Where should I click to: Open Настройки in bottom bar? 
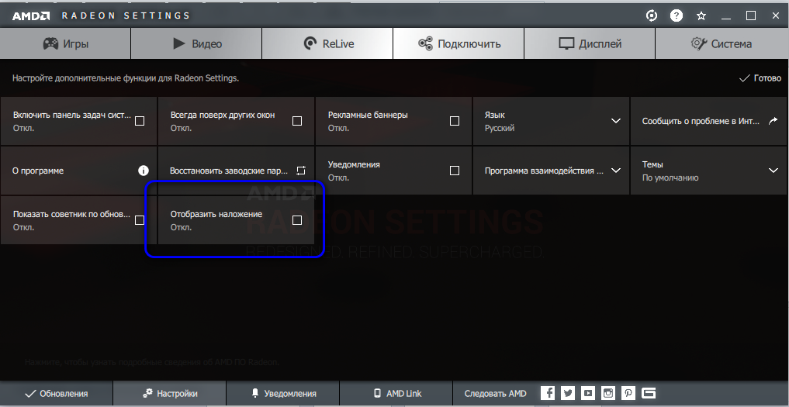[x=170, y=393]
